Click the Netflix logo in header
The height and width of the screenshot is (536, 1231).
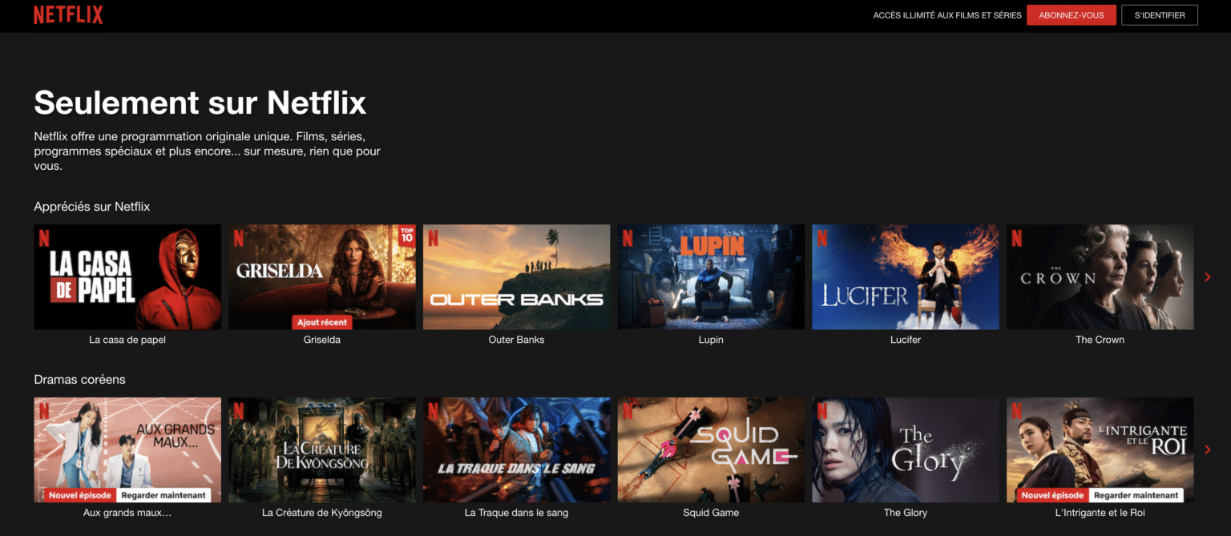(68, 15)
